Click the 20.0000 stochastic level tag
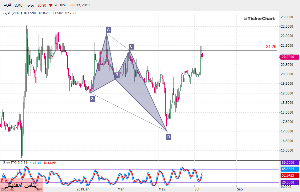This screenshot has width=300, height=192. pos(287,183)
